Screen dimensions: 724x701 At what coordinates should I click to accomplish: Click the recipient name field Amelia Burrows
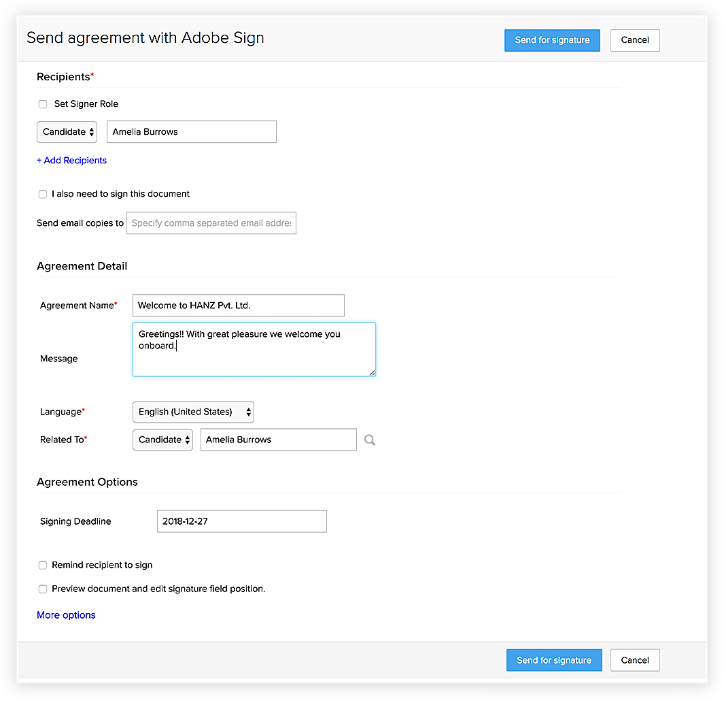click(x=191, y=132)
